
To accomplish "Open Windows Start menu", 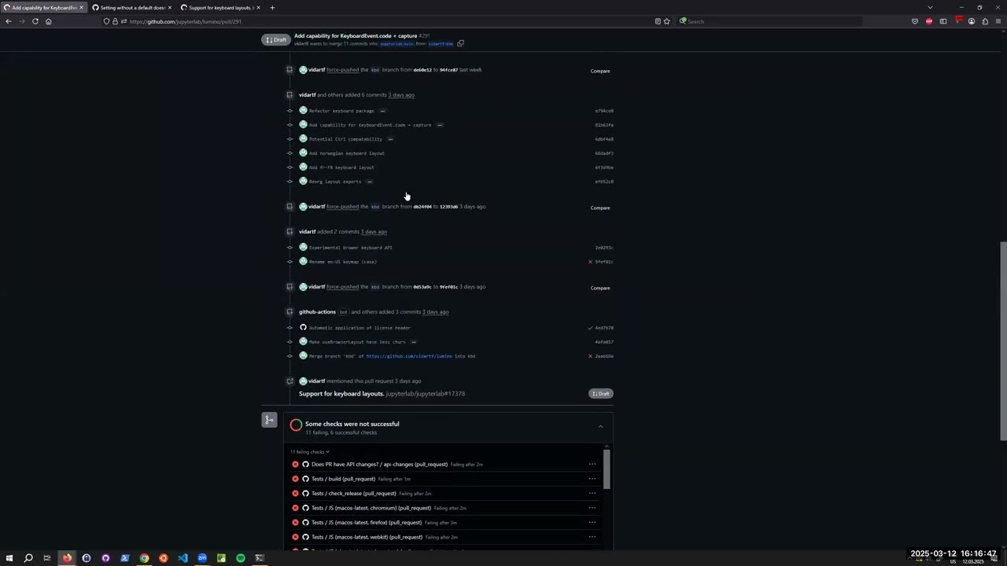I will pyautogui.click(x=9, y=558).
